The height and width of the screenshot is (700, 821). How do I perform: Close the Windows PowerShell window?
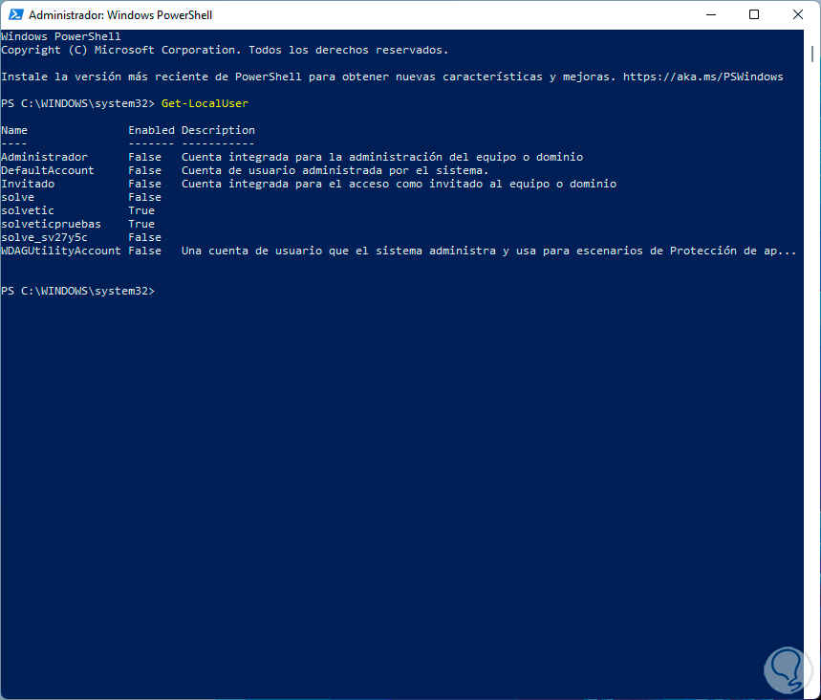click(798, 15)
